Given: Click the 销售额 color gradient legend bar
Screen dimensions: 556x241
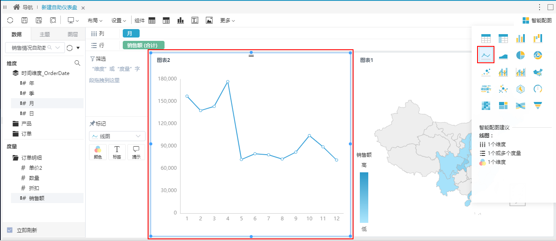Looking at the screenshot, I should (364, 197).
